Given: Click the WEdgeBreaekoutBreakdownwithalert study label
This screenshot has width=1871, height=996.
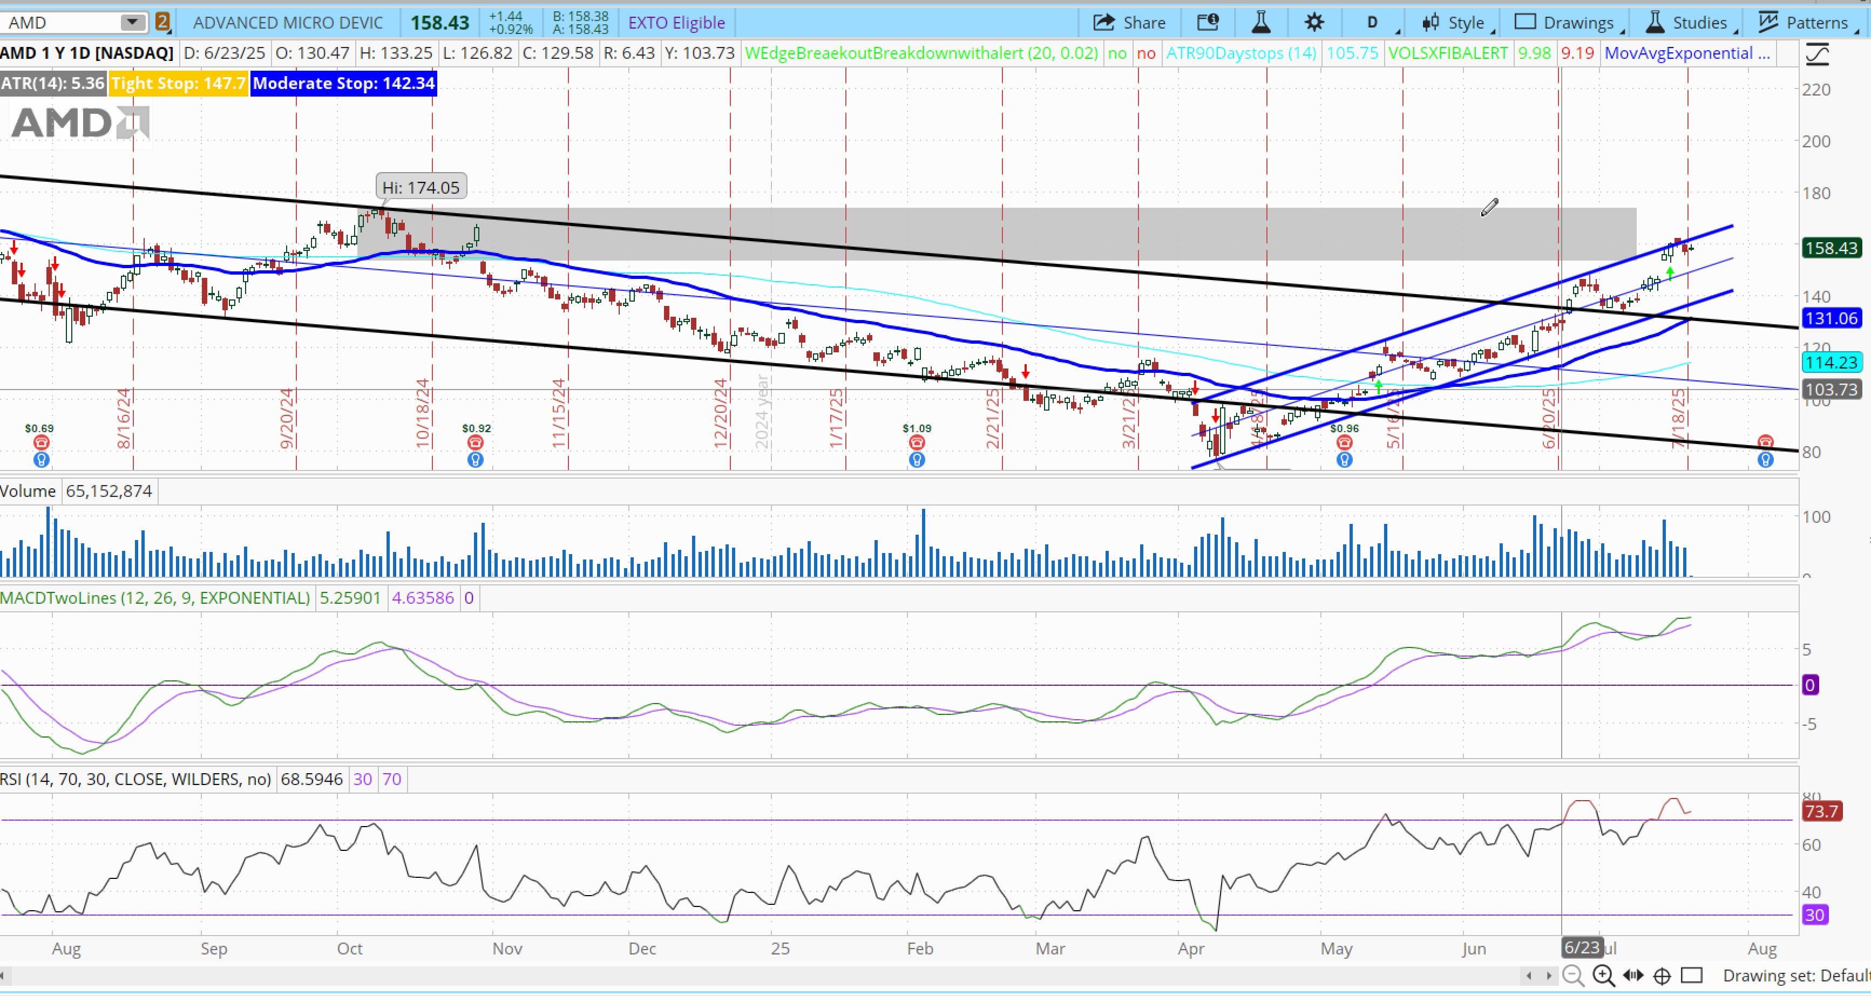Looking at the screenshot, I should click(921, 53).
